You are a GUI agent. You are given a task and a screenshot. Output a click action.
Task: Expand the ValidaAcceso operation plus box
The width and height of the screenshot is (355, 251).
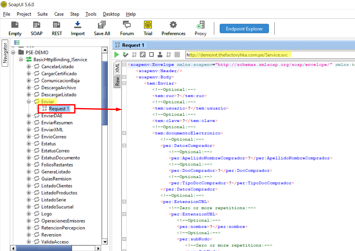[x=28, y=242]
